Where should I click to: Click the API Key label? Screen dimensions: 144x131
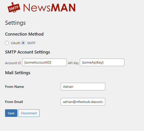(73, 63)
